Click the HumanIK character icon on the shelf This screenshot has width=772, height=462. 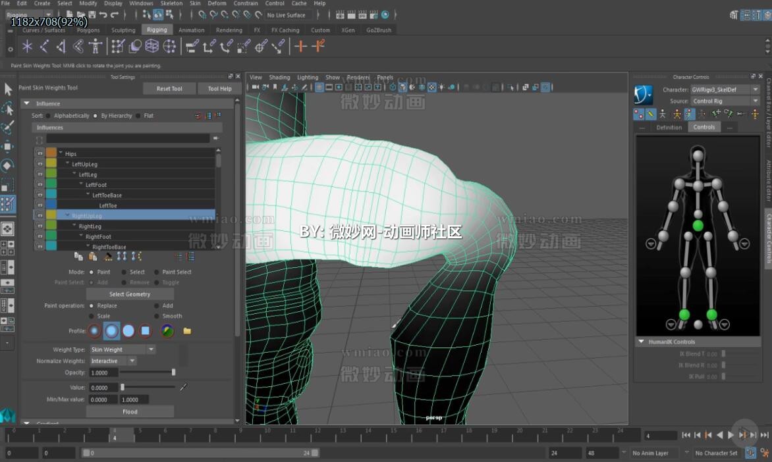tap(96, 46)
